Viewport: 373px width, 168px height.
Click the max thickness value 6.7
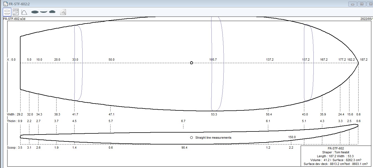(183, 121)
